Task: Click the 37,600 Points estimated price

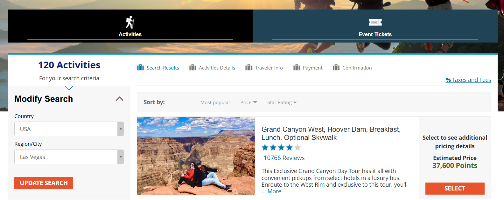Action: point(455,165)
